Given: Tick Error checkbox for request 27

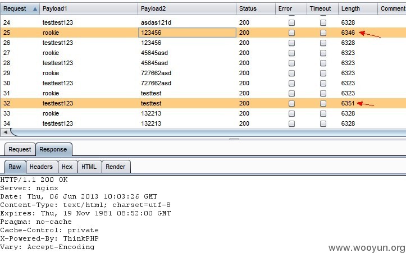Looking at the screenshot, I should click(291, 53).
